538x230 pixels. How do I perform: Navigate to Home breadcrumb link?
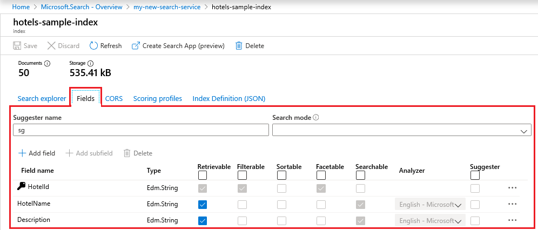(21, 7)
